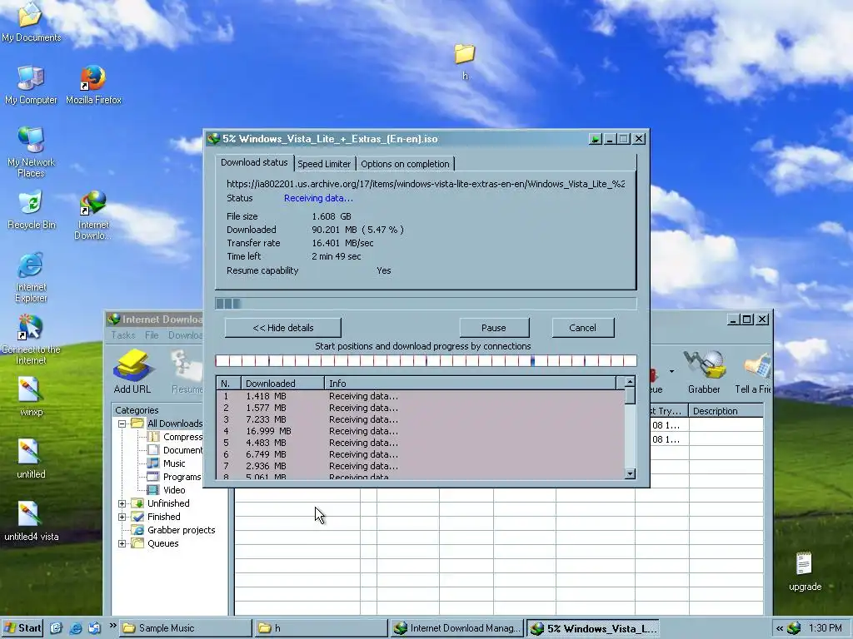
Task: Select the Video category
Action: (174, 490)
